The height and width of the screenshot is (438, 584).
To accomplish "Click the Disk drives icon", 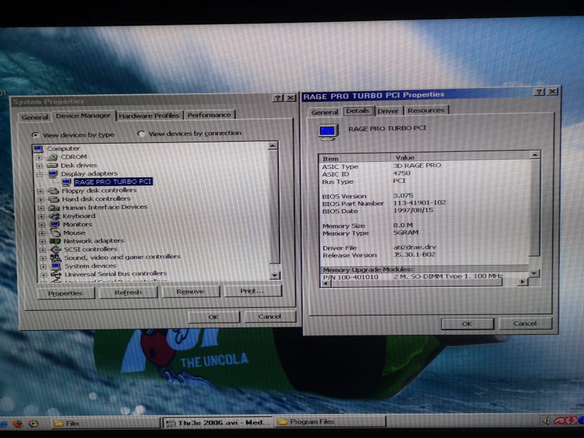I will tap(52, 165).
